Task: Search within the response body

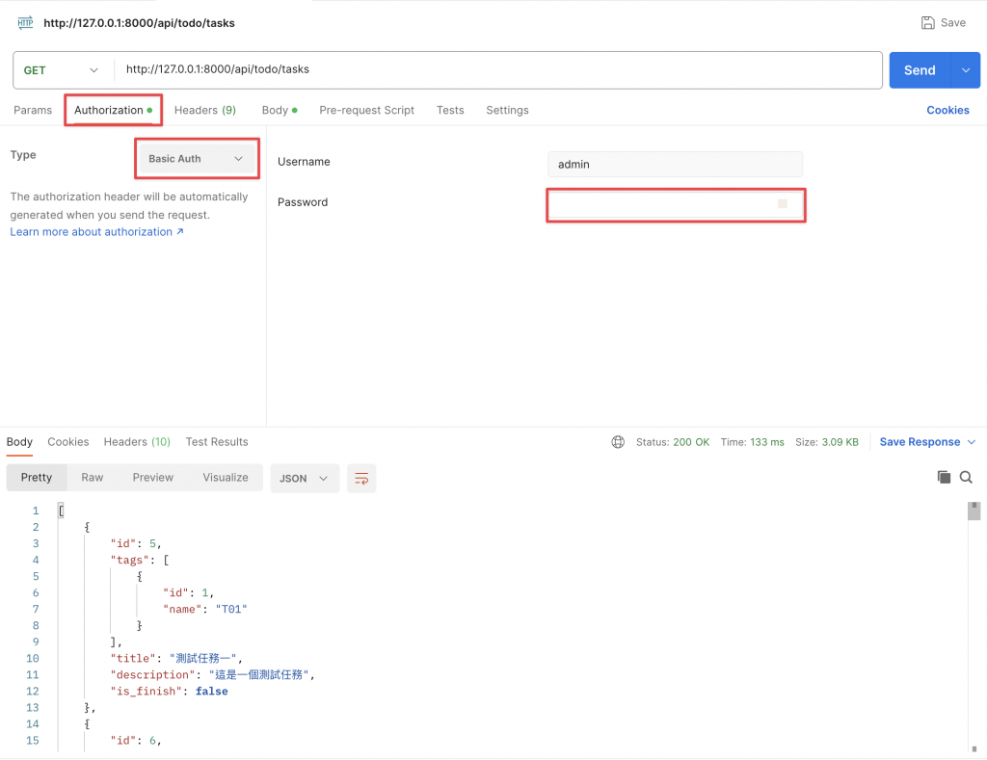Action: tap(966, 478)
